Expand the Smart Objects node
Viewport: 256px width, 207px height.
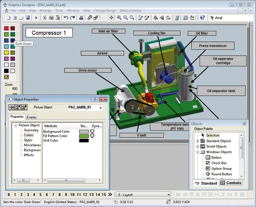(198, 147)
